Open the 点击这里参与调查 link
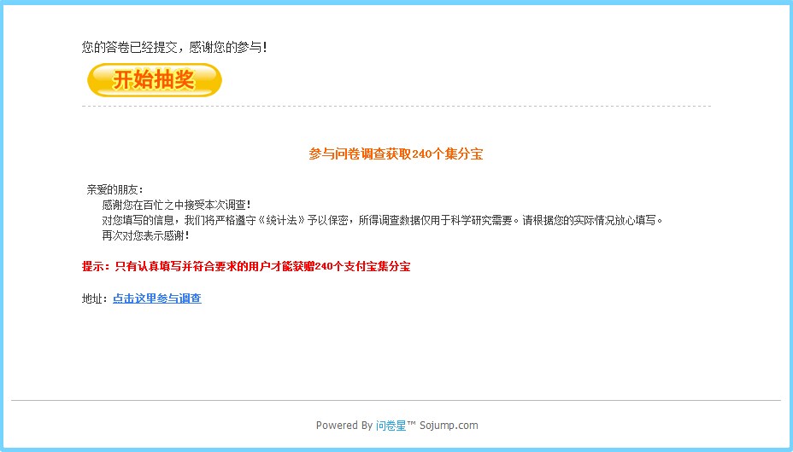The width and height of the screenshot is (793, 452). [156, 298]
